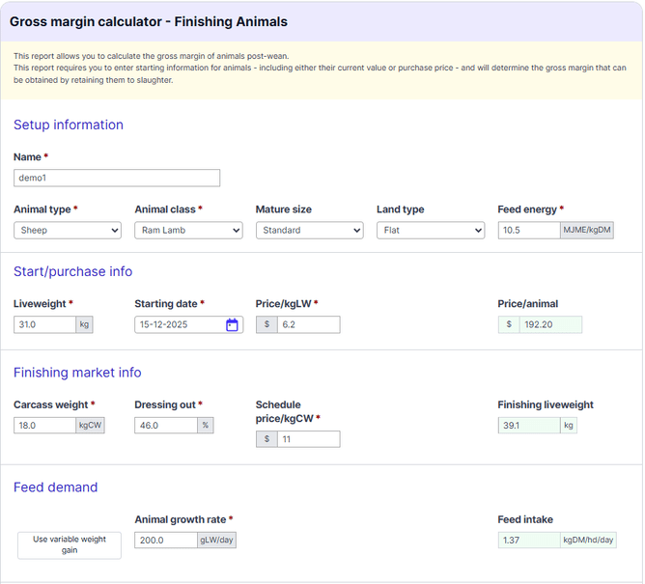
Task: Click the Schedule price/kgCW input field
Action: (308, 439)
